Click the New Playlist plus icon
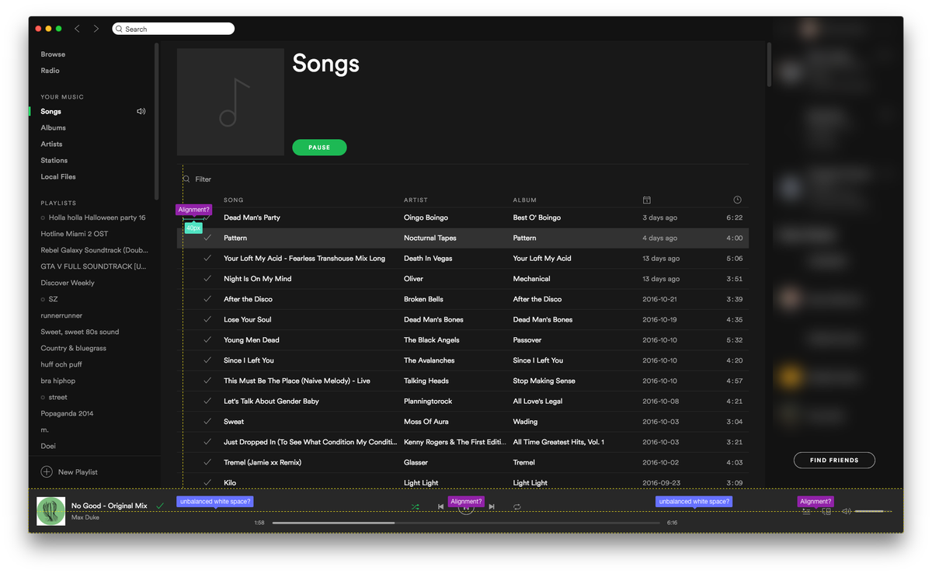The height and width of the screenshot is (574, 932). coord(47,471)
